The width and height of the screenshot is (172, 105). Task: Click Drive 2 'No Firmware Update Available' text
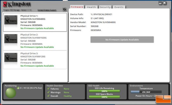pos(37,47)
